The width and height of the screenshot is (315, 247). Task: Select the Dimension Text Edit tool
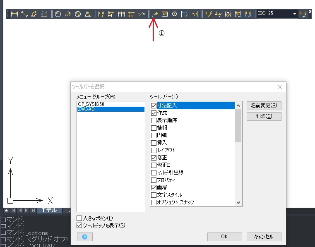click(218, 14)
